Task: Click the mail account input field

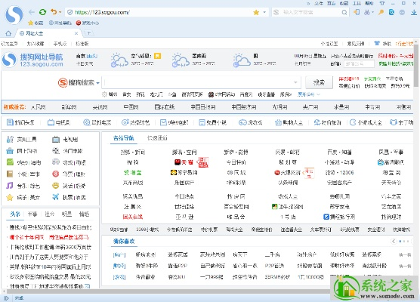Action: [359, 63]
